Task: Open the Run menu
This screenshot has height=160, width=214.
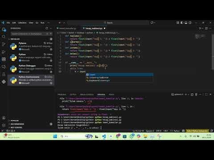Action: click(x=42, y=23)
